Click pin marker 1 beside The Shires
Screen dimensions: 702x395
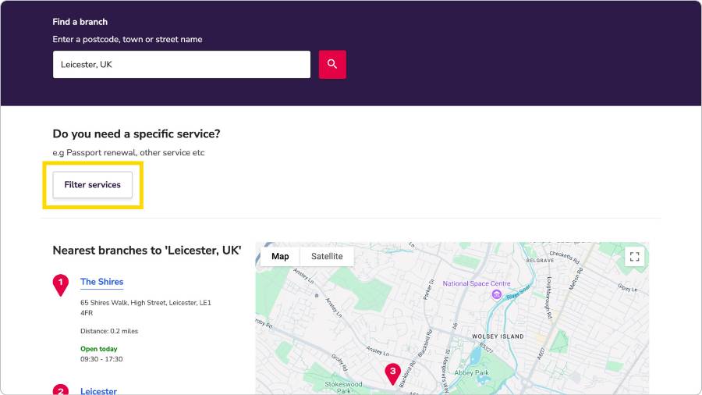pyautogui.click(x=60, y=284)
